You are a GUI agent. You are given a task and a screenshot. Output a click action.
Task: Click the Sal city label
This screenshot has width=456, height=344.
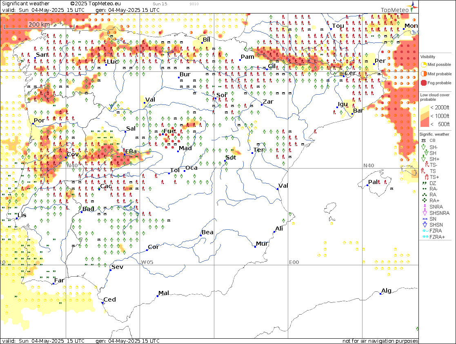131,128
